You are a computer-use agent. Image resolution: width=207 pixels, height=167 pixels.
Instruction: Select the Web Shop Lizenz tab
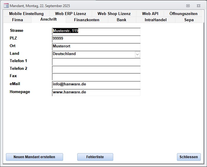coord(114,14)
